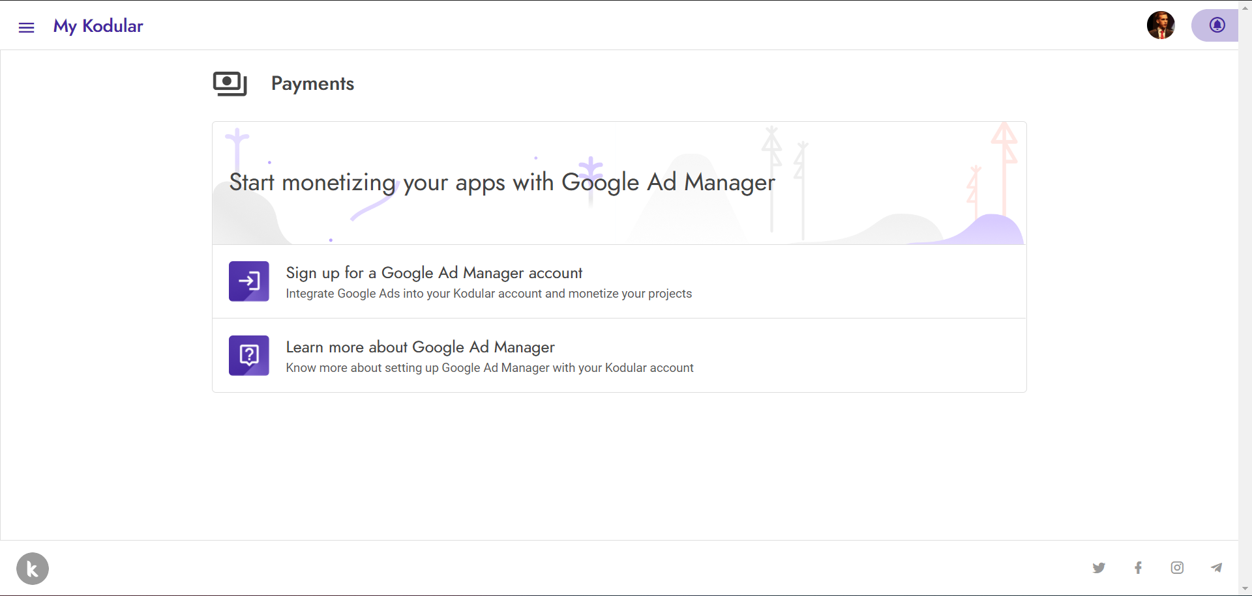The height and width of the screenshot is (596, 1252).
Task: Open the hamburger navigation menu
Action: tap(26, 27)
